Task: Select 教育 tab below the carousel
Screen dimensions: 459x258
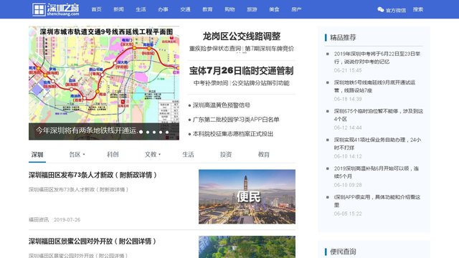Action: click(264, 155)
